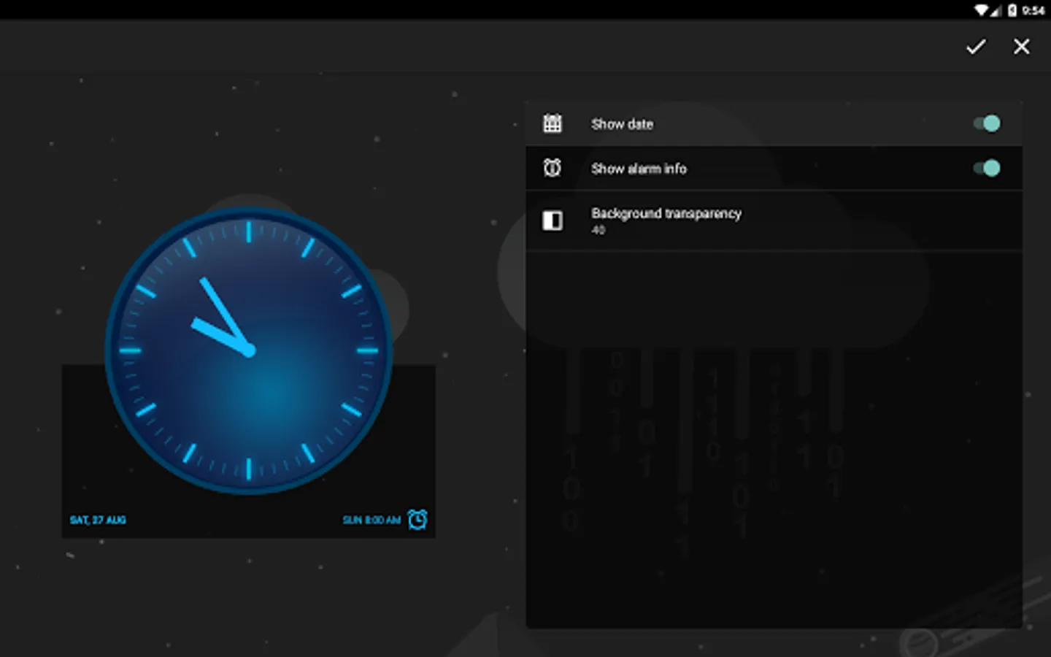1051x657 pixels.
Task: Click the alarm clock icon beside Show alarm info
Action: [x=553, y=169]
